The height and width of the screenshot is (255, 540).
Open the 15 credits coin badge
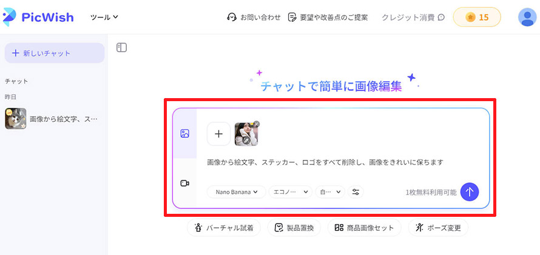point(477,17)
